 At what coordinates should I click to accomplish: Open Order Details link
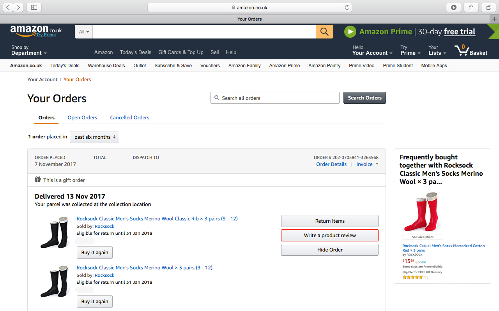(x=331, y=164)
